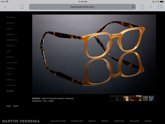The width and height of the screenshot is (165, 124).
Task: Go to the PREV page of frames
Action: point(9,106)
